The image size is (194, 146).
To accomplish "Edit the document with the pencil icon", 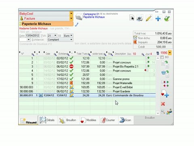I will coord(149,18).
